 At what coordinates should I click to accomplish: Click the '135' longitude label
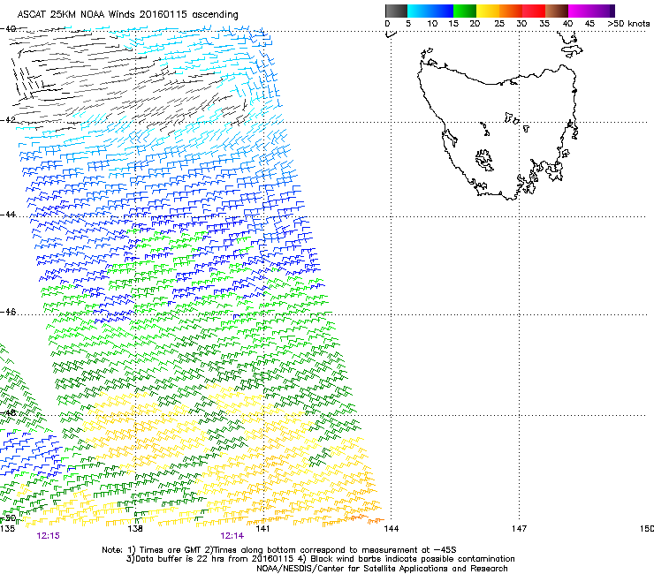pyautogui.click(x=7, y=529)
